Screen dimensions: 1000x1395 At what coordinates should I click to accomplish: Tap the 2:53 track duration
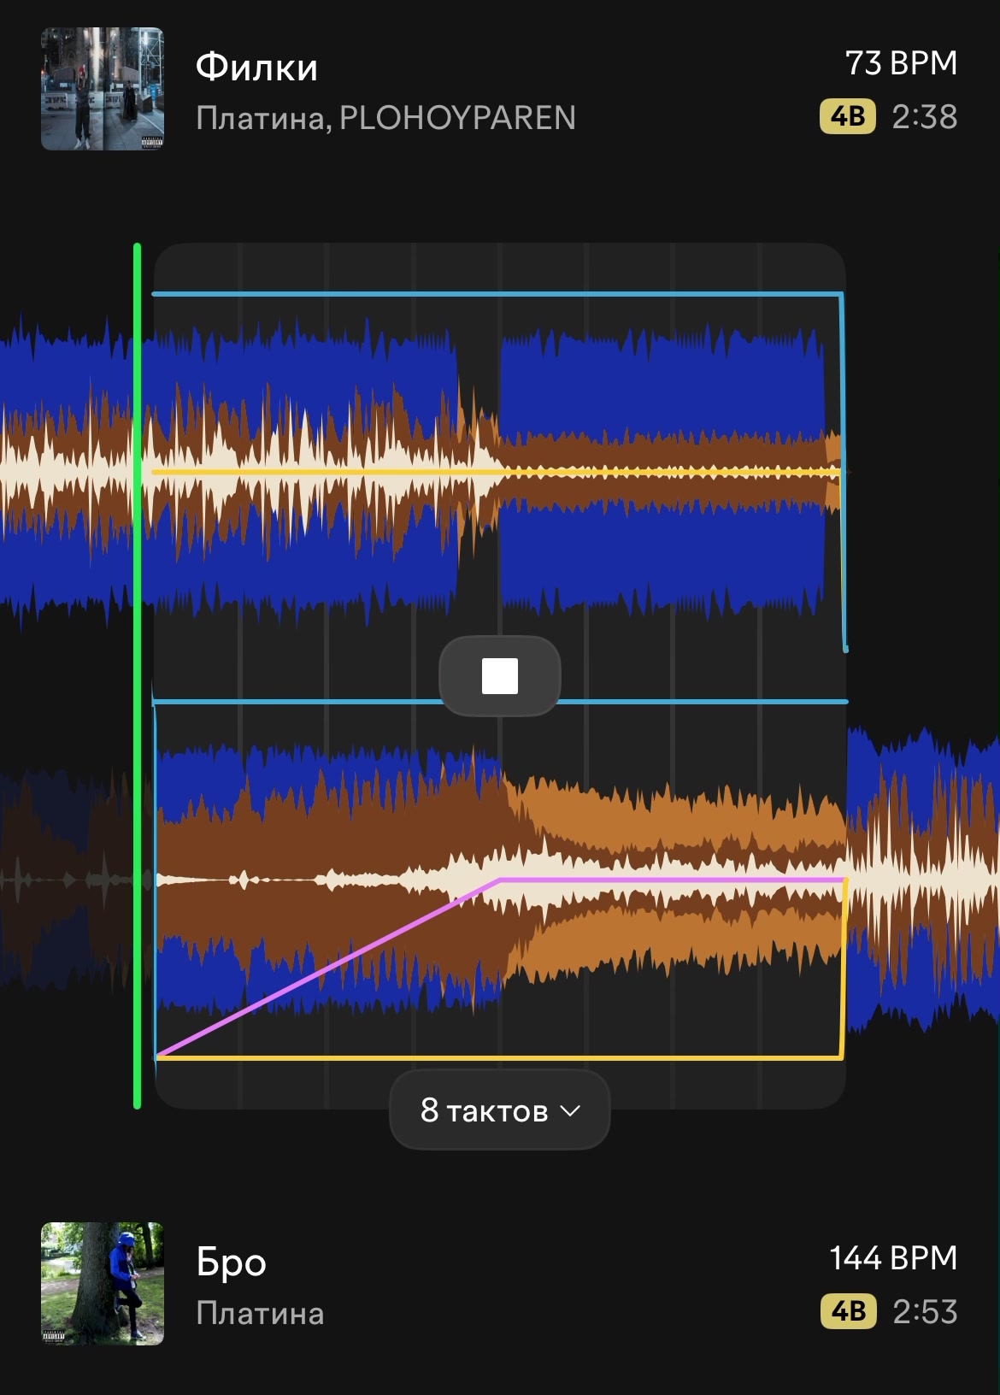925,1312
